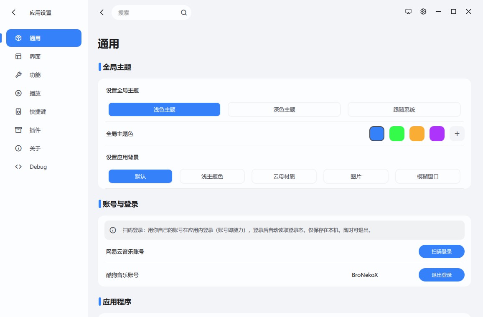Click the 界面 layout icon in sidebar
Image resolution: width=483 pixels, height=317 pixels.
[18, 56]
